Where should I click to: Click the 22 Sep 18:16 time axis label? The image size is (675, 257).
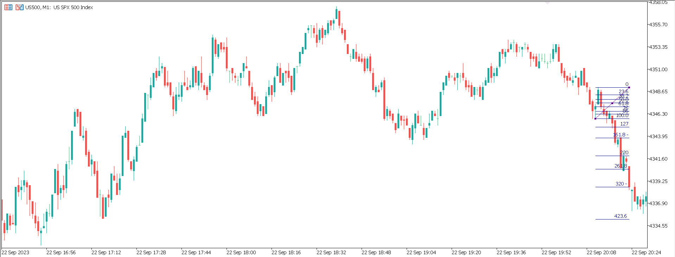(x=286, y=252)
